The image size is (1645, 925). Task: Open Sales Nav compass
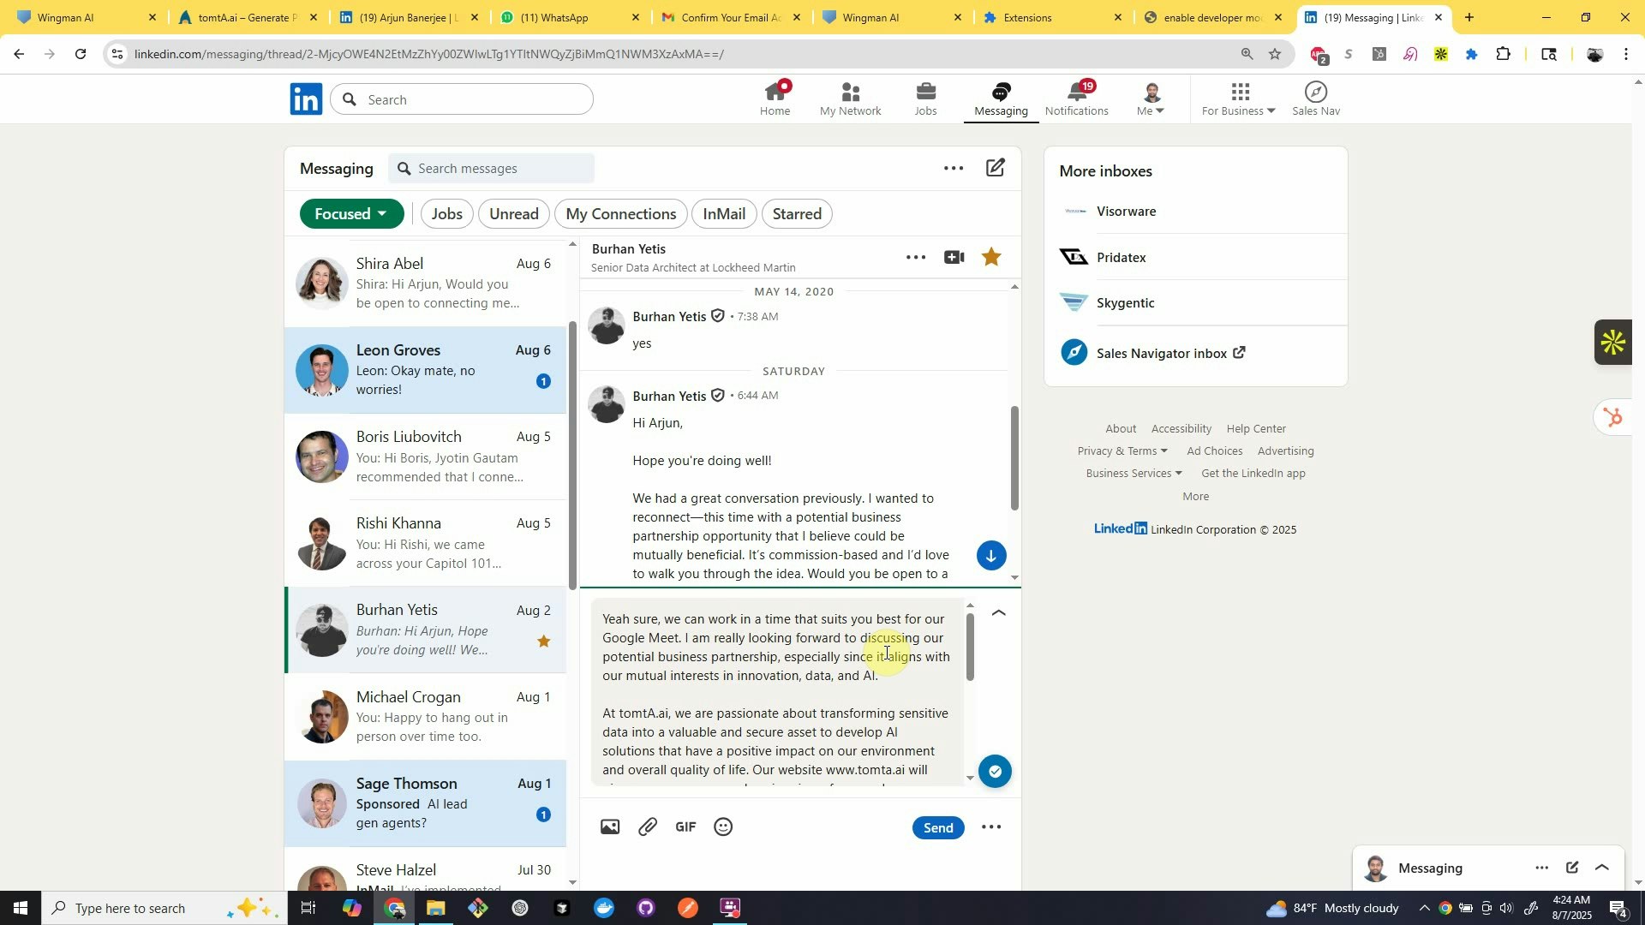point(1316,99)
